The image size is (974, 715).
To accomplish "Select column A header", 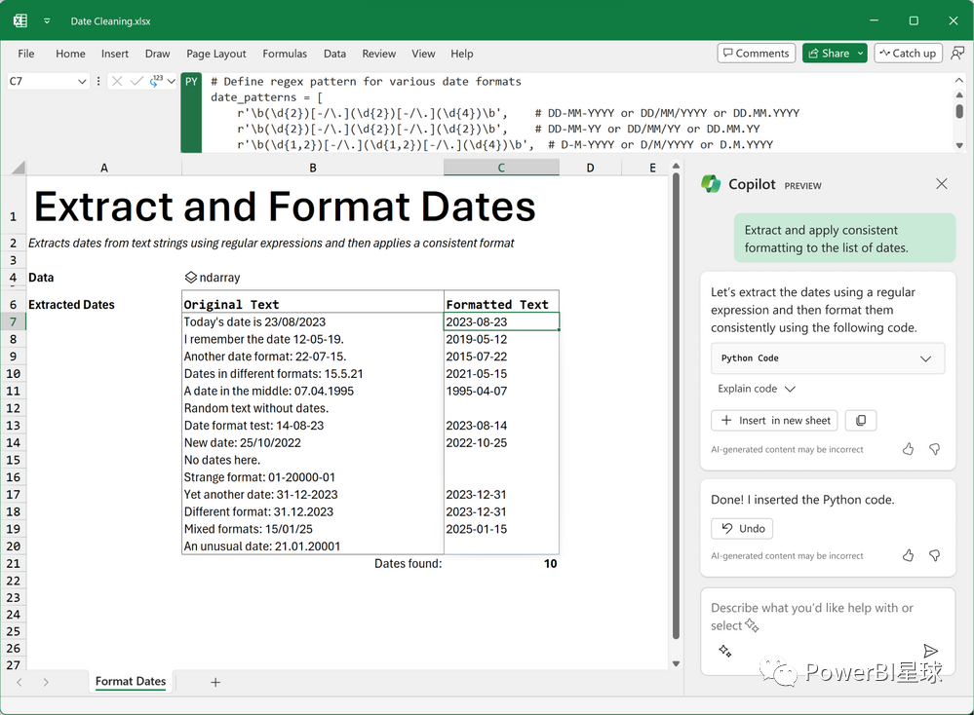I will point(103,168).
